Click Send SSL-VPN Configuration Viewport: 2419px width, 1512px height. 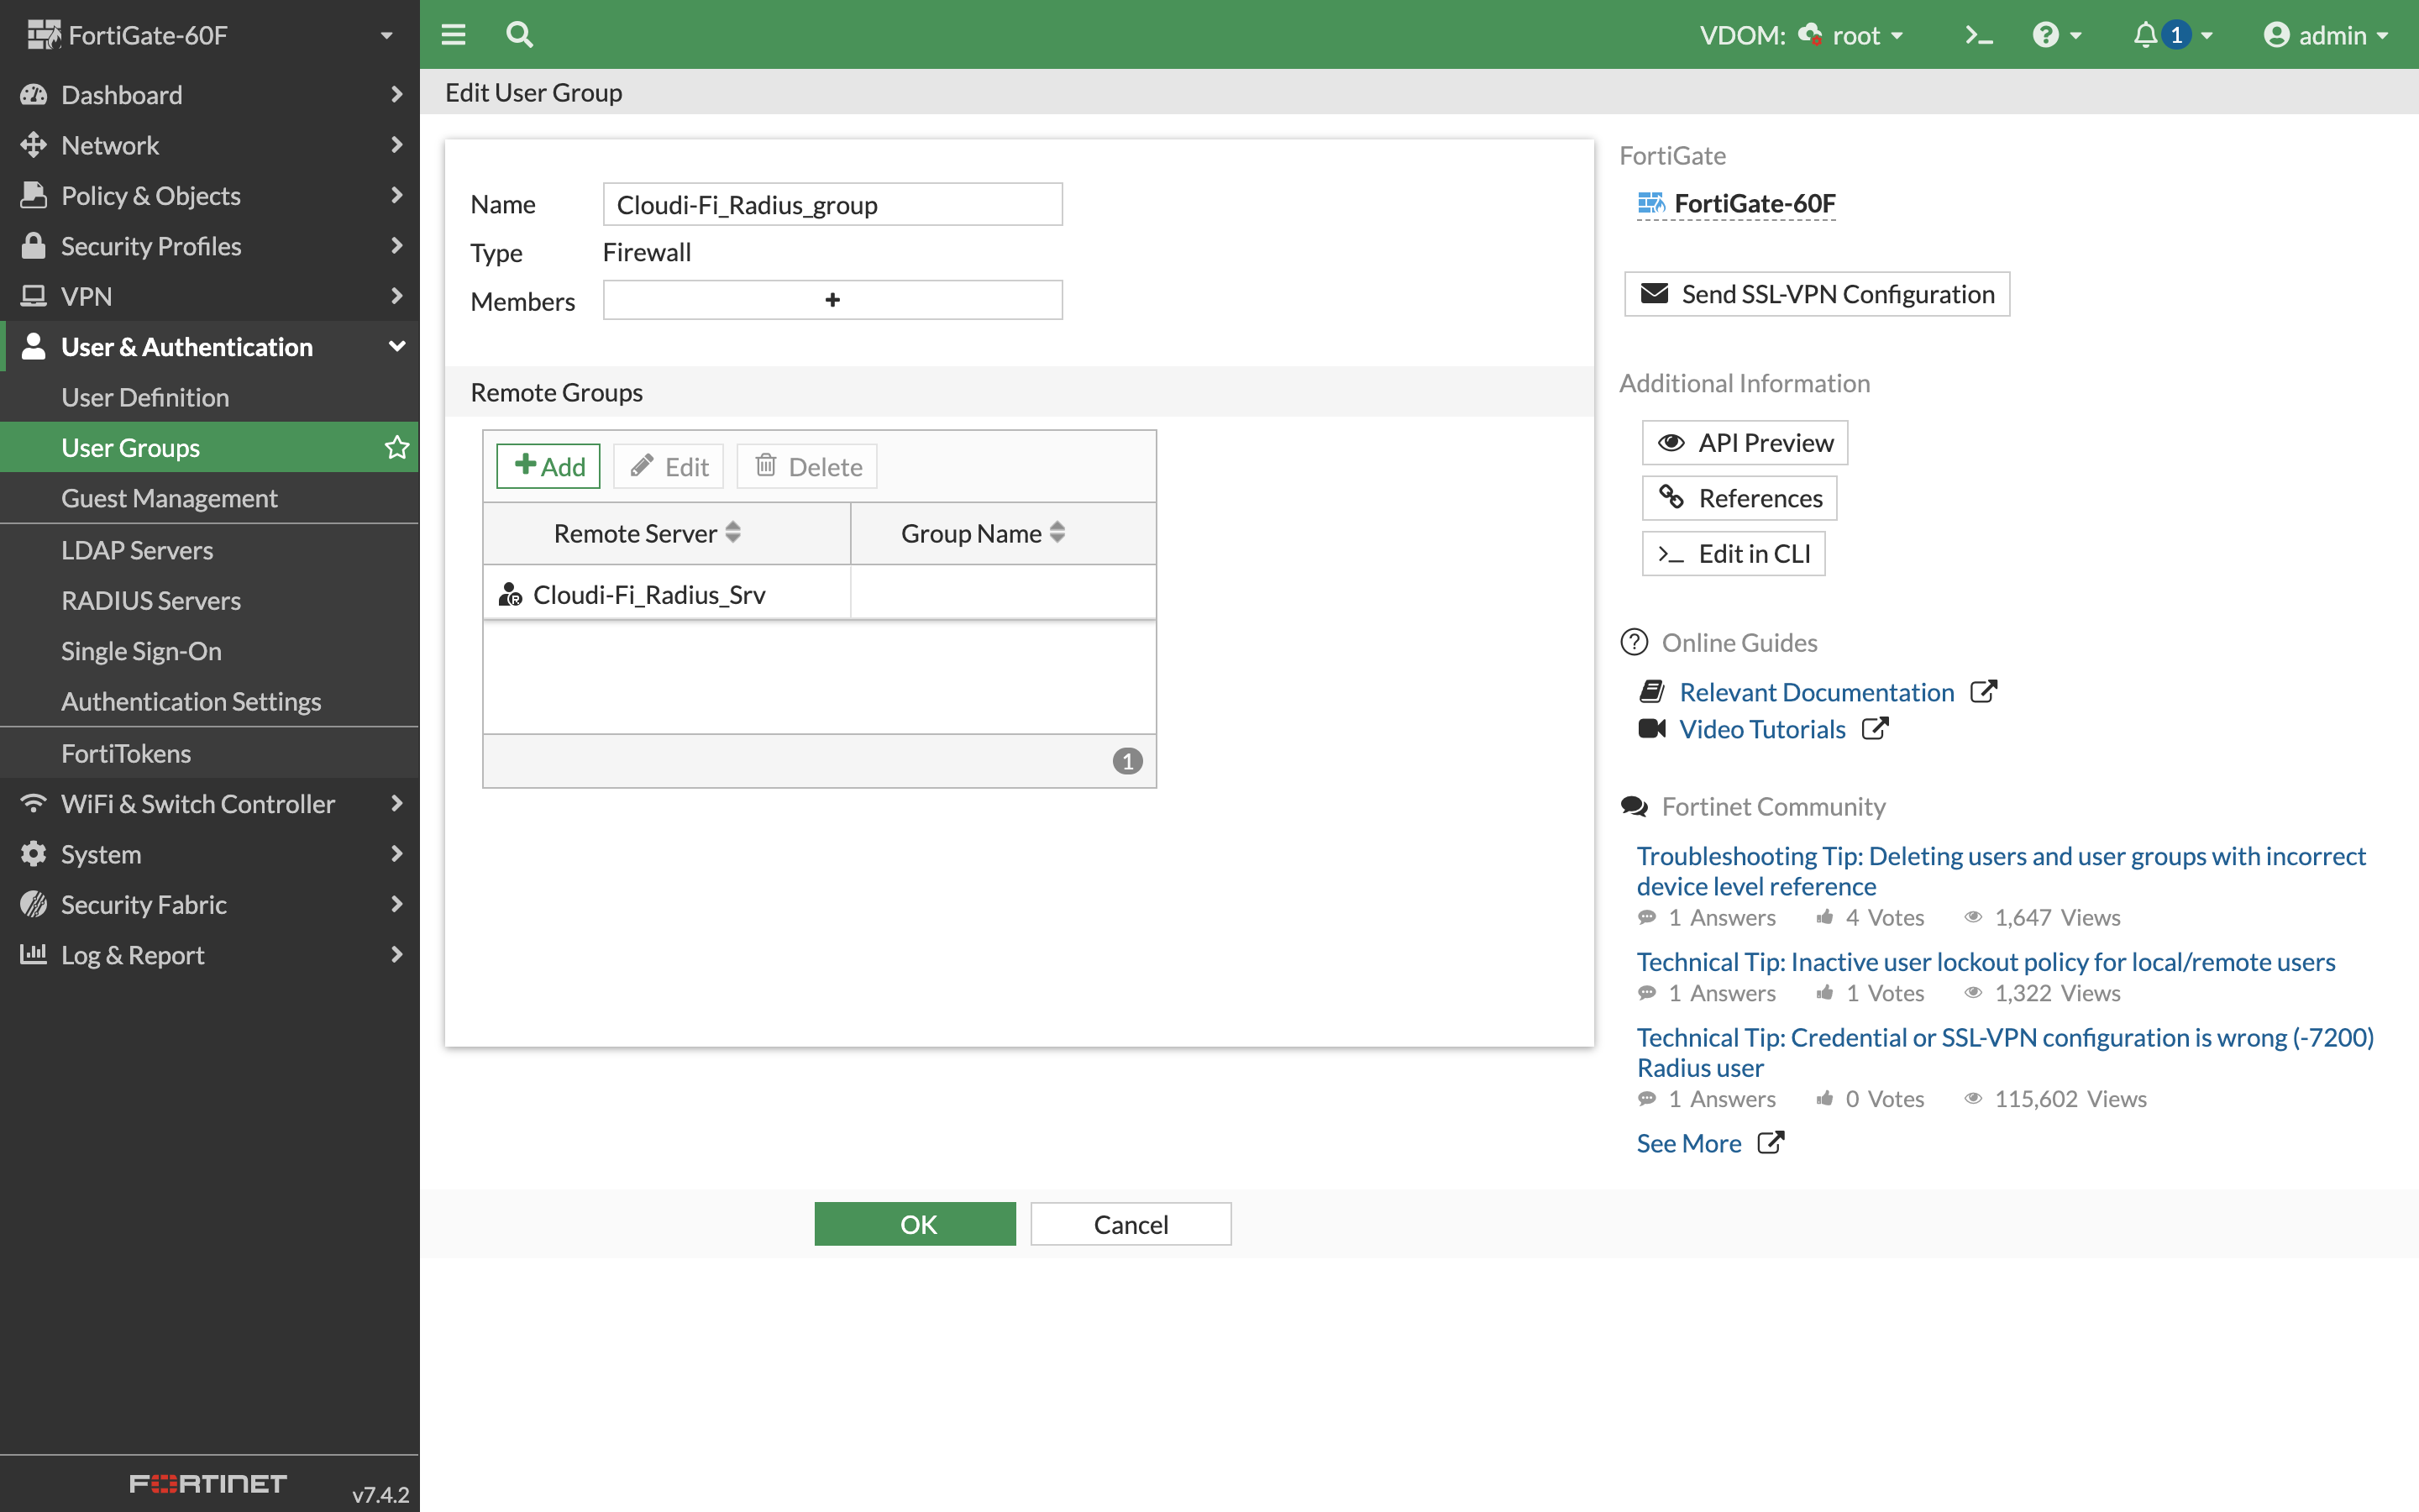point(1816,293)
